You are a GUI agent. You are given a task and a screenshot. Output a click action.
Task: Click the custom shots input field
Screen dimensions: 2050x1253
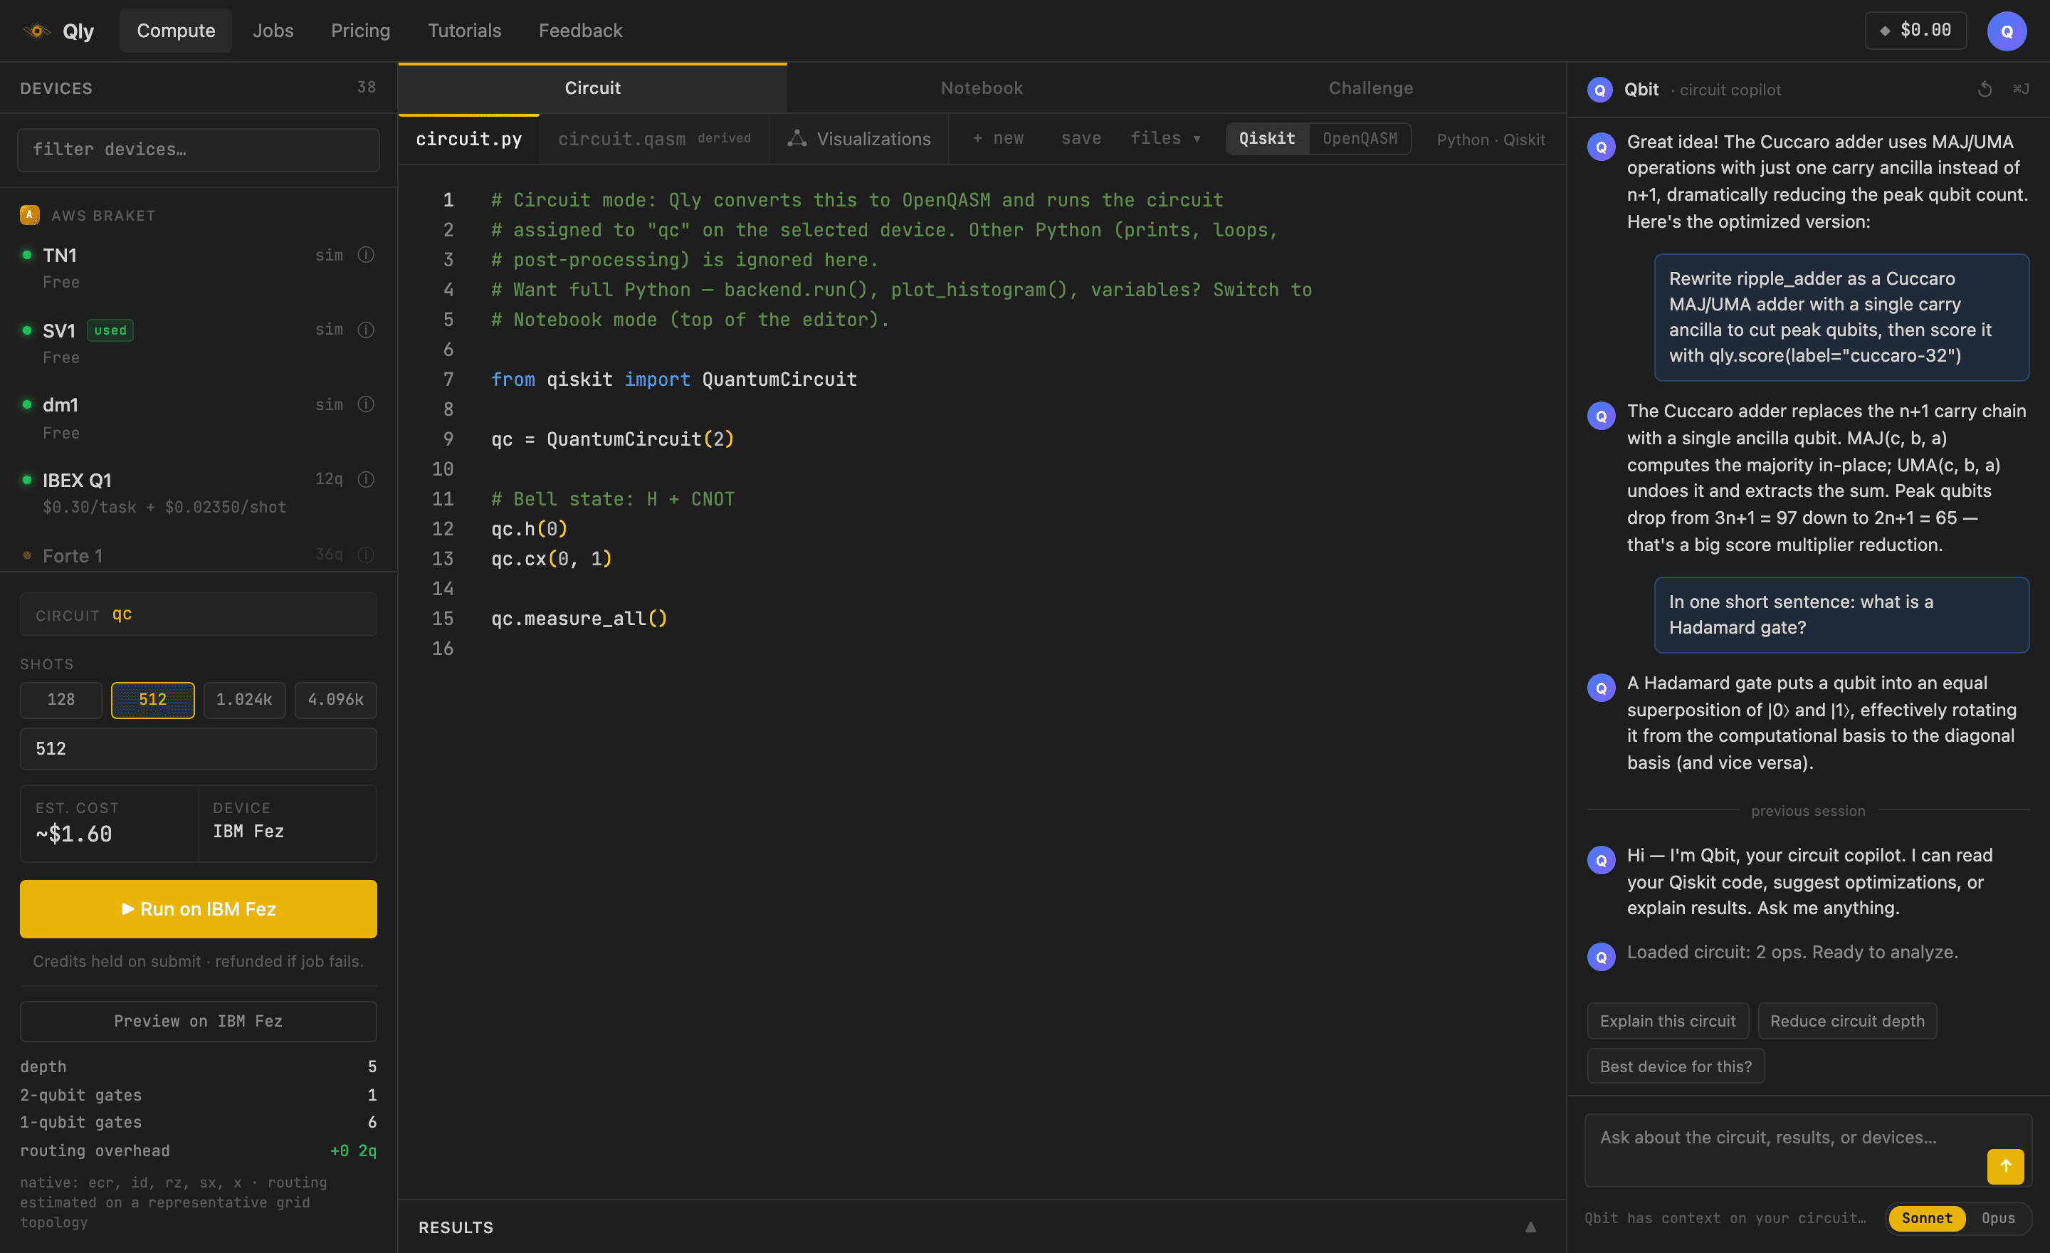click(198, 749)
